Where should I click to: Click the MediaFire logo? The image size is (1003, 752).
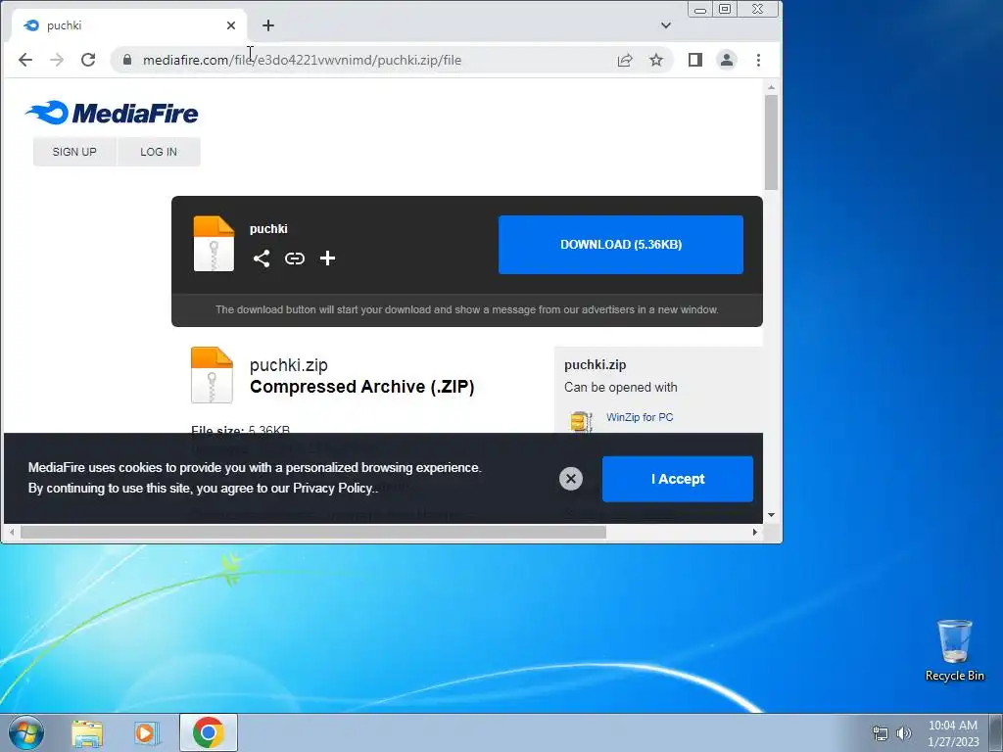coord(112,113)
